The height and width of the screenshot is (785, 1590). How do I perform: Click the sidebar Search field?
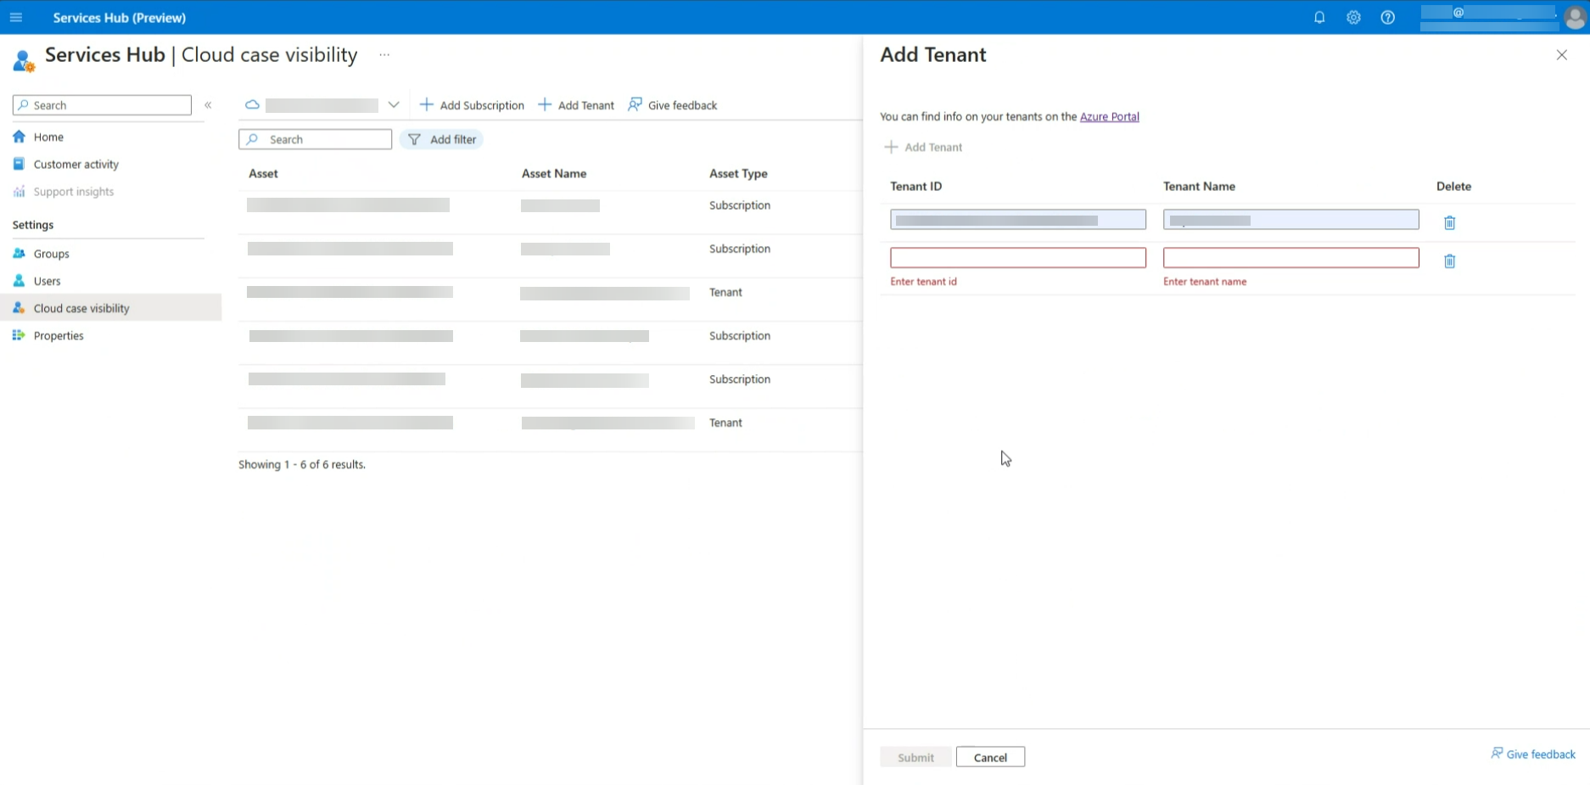point(102,105)
